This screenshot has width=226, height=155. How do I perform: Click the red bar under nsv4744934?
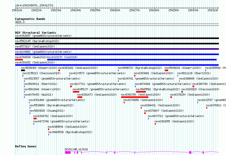pyautogui.click(x=19, y=60)
